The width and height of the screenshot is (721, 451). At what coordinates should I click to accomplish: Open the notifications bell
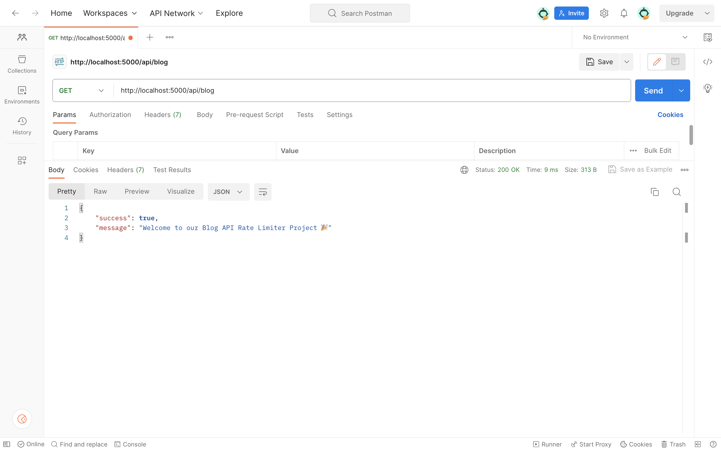pyautogui.click(x=624, y=13)
